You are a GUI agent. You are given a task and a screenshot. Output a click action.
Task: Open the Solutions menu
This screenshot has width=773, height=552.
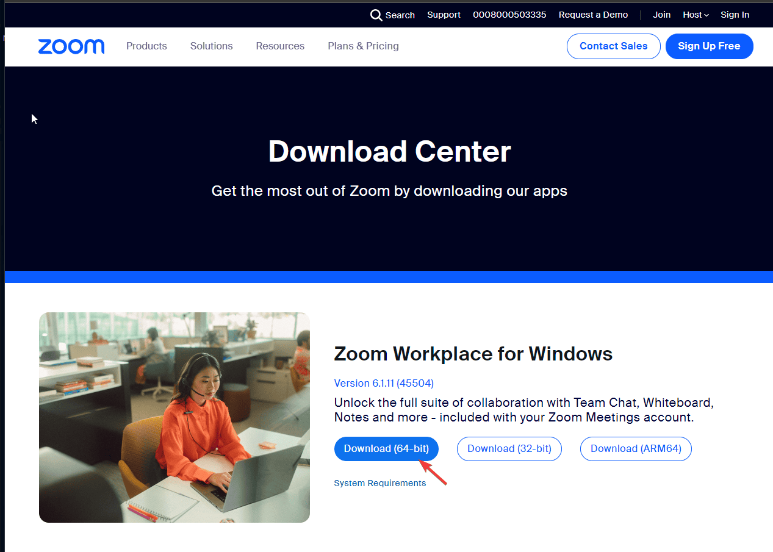coord(211,46)
